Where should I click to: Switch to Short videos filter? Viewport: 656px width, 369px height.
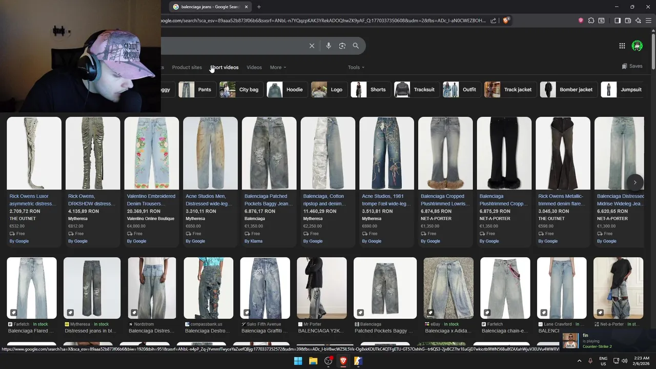pyautogui.click(x=224, y=67)
